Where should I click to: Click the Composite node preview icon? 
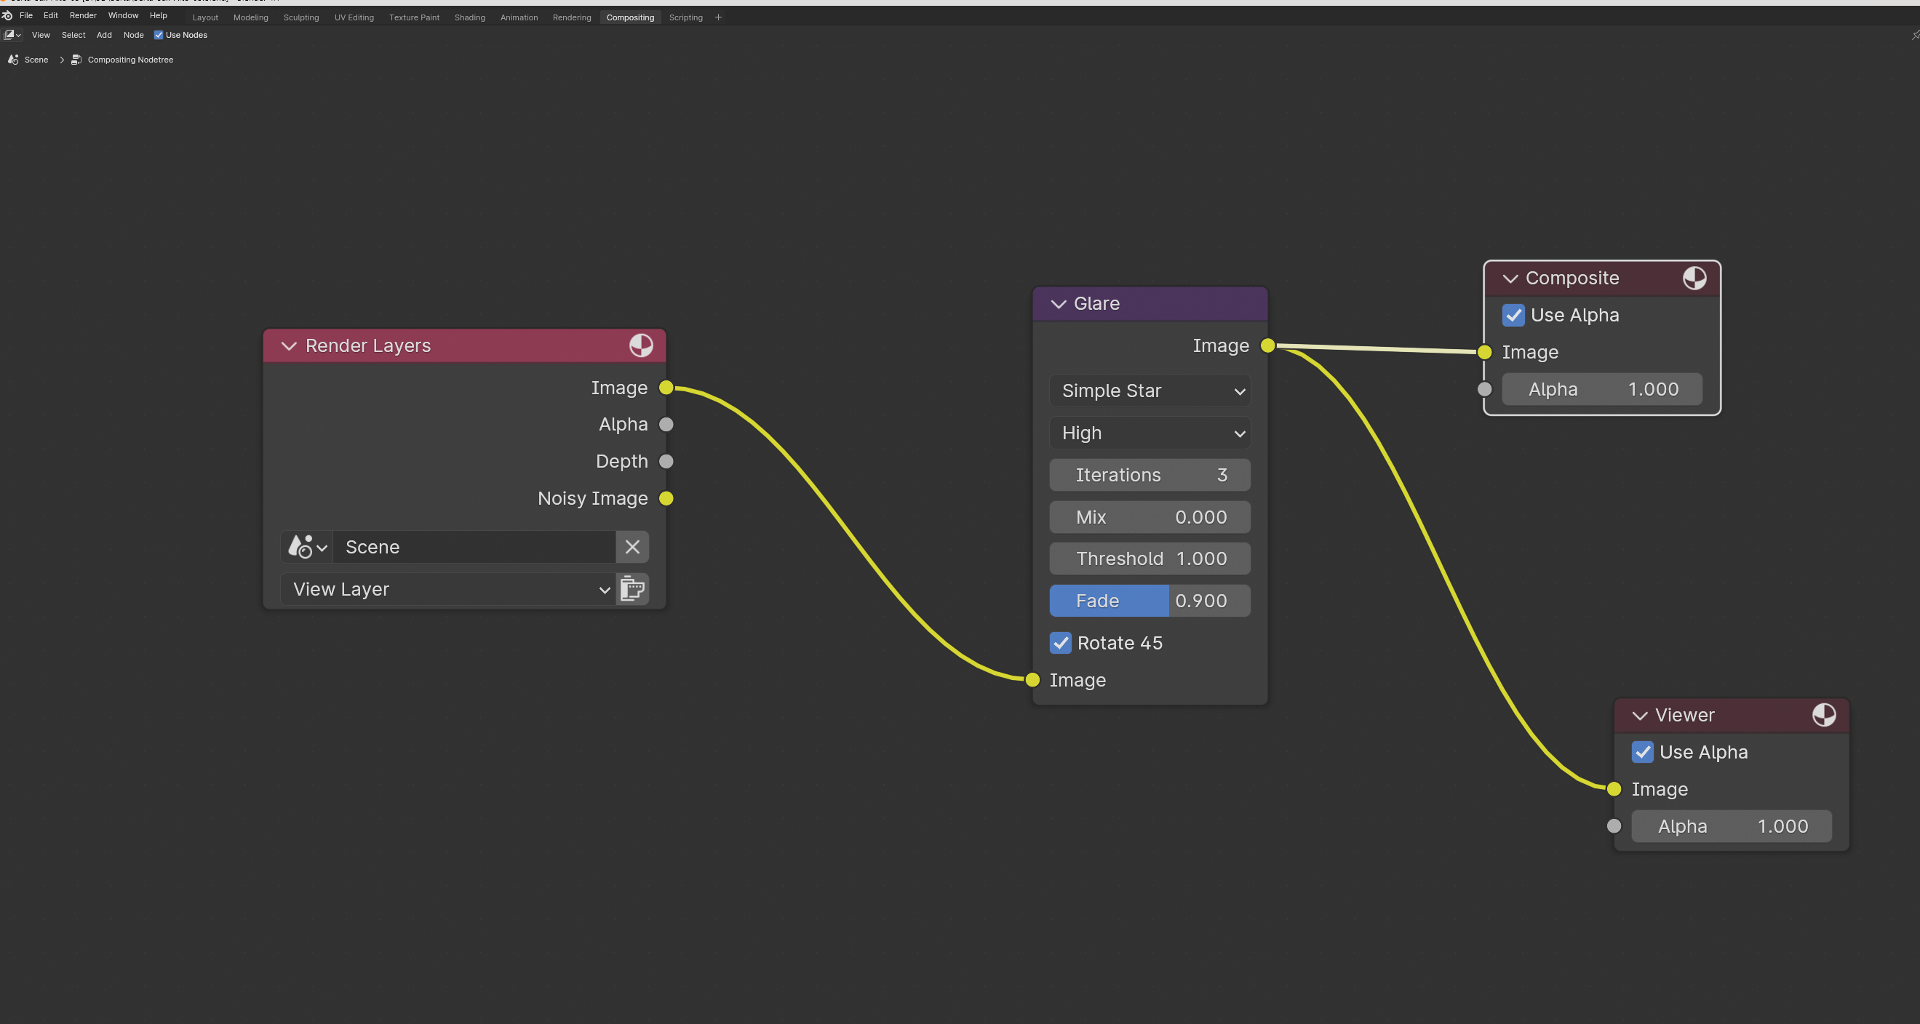(1694, 278)
